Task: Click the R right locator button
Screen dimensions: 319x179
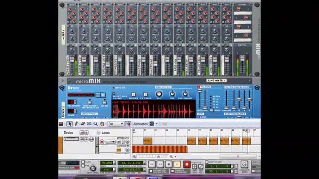Action: click(x=236, y=172)
